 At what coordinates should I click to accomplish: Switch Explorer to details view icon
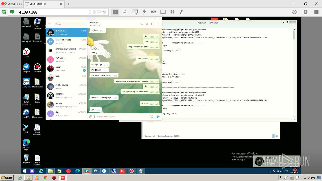[x=273, y=136]
